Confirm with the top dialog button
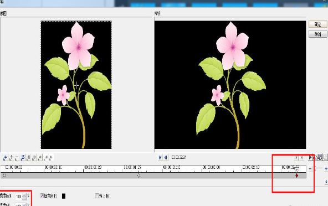Viewport: 328px width, 206px height. pos(318,24)
